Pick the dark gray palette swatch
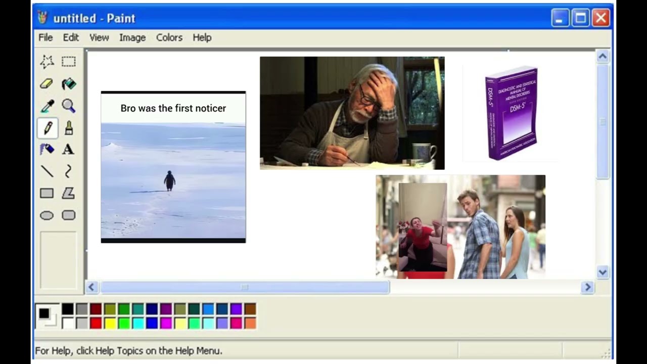 pyautogui.click(x=82, y=309)
